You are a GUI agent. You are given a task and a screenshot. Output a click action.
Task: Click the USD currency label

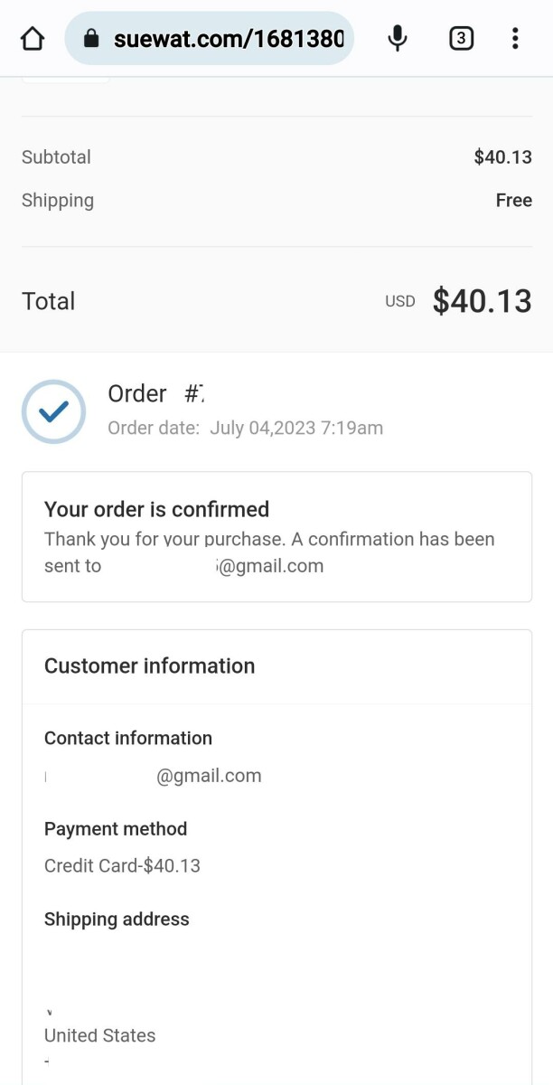click(x=399, y=302)
